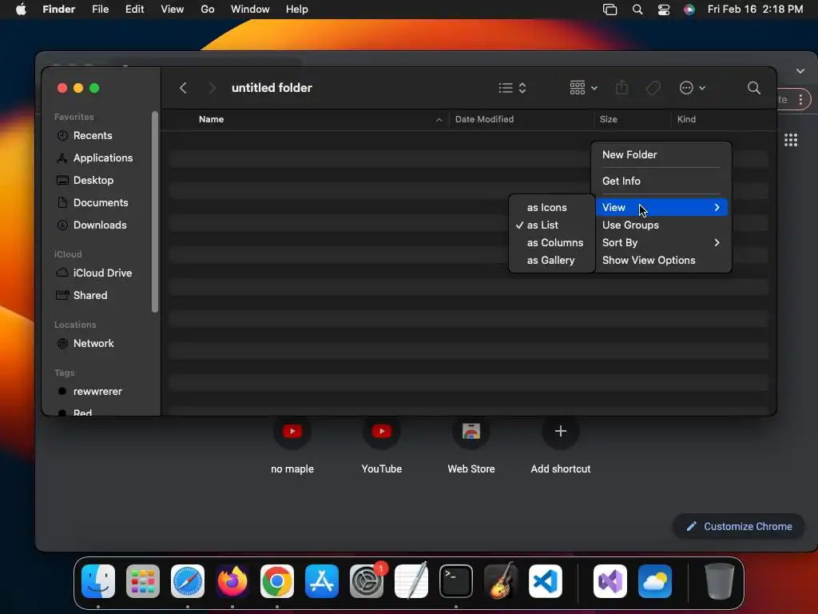Open the Apple menu
Screen dimensions: 818x614
tap(21, 10)
